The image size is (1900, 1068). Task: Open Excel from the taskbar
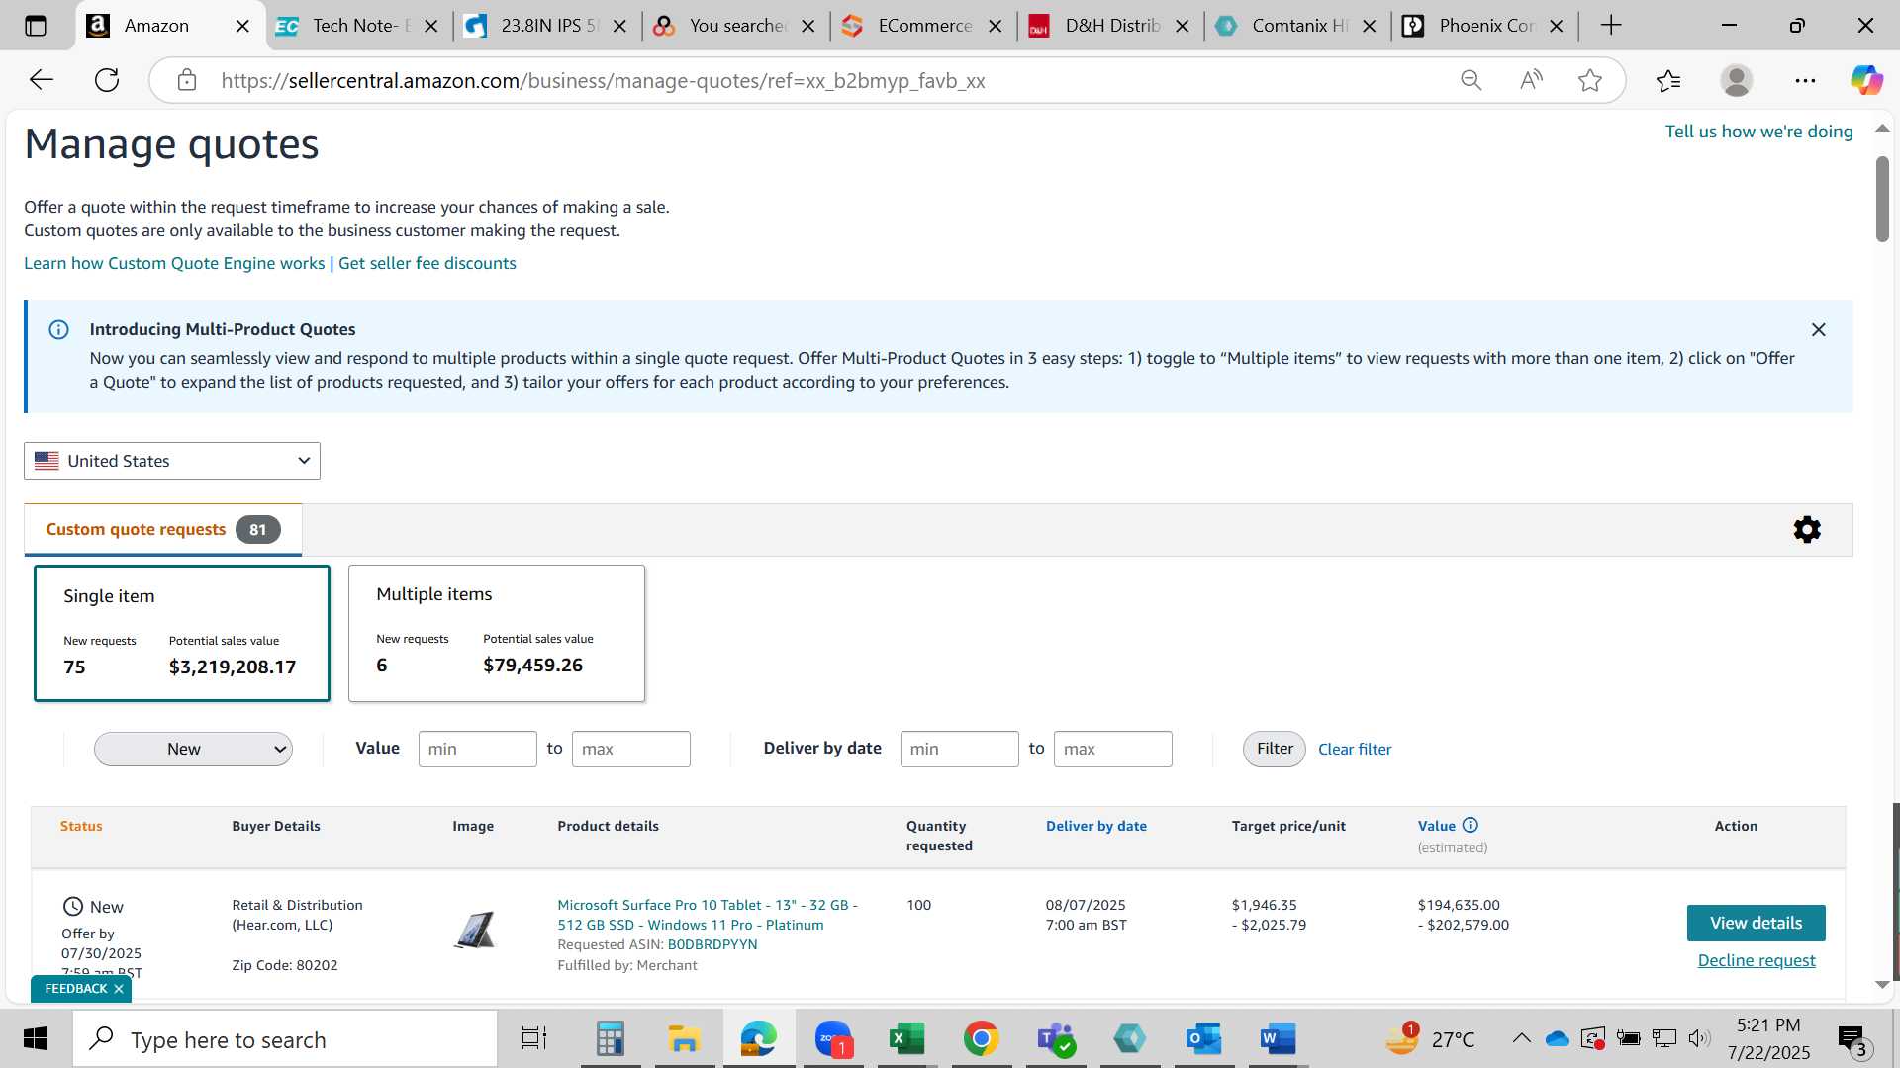tap(906, 1039)
